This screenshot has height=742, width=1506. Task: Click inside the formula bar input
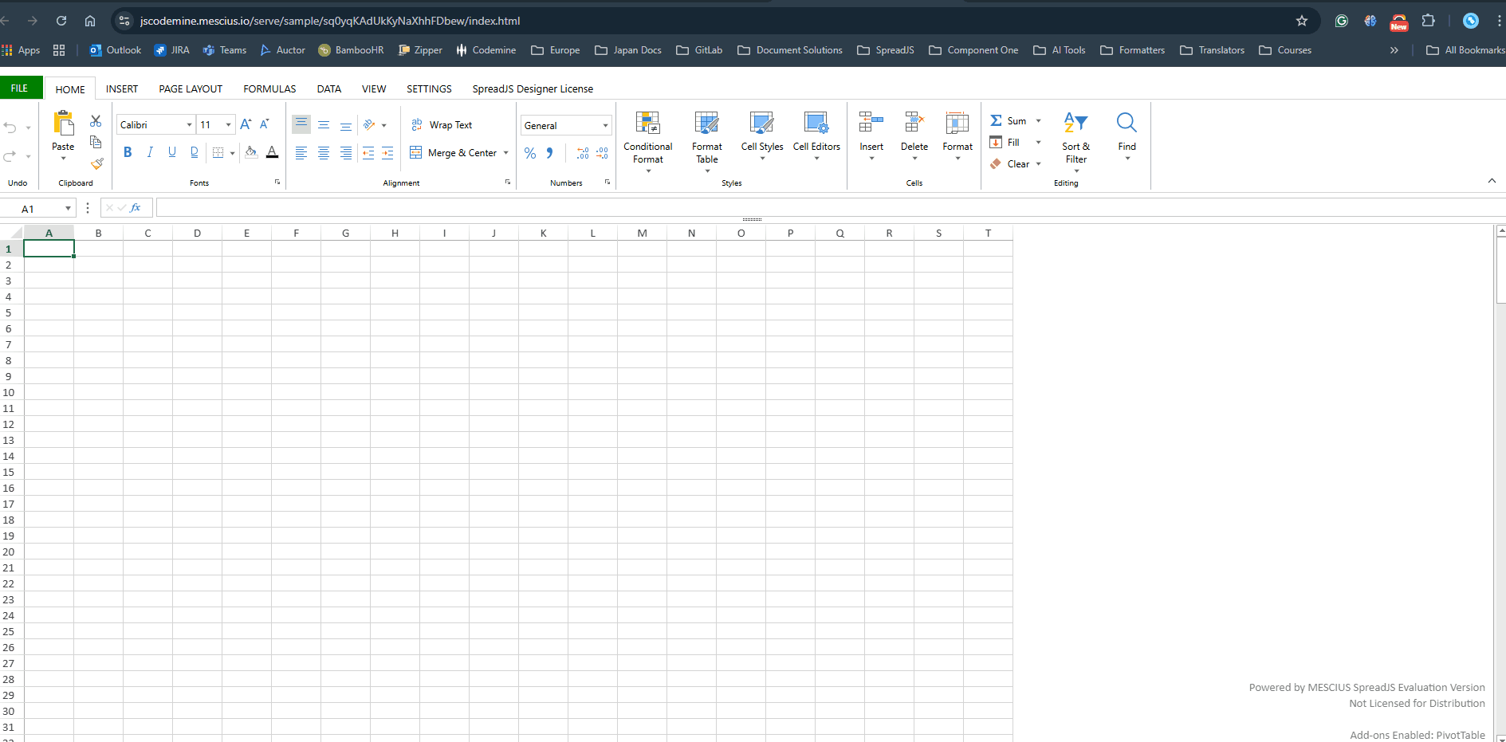pos(829,208)
